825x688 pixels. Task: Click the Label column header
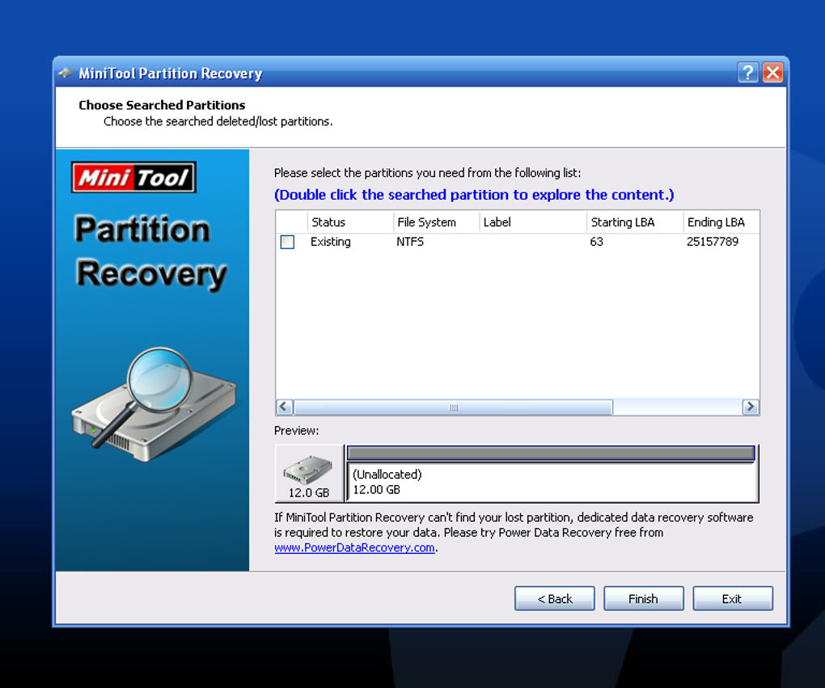[x=533, y=222]
